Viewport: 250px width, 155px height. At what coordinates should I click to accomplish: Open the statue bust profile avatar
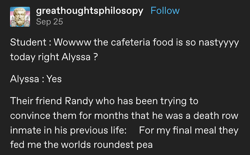coord(20,17)
